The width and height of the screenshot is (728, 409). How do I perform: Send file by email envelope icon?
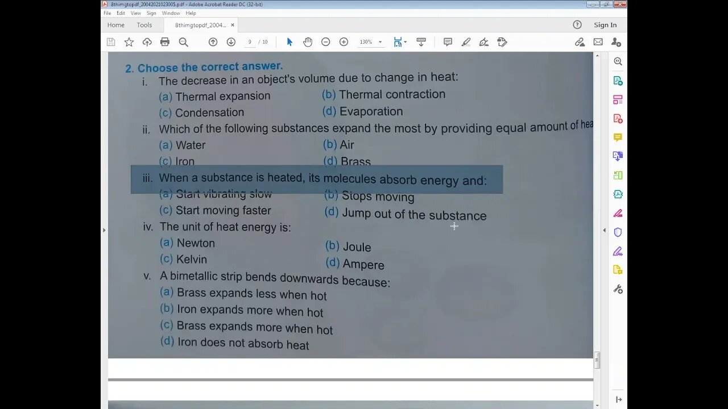598,42
